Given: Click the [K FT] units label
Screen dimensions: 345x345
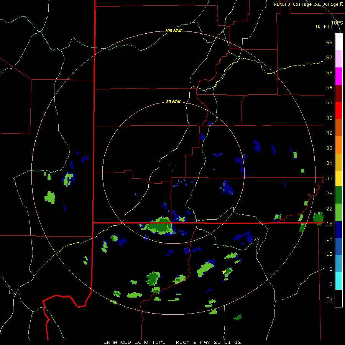Looking at the screenshot, I should click(324, 27).
